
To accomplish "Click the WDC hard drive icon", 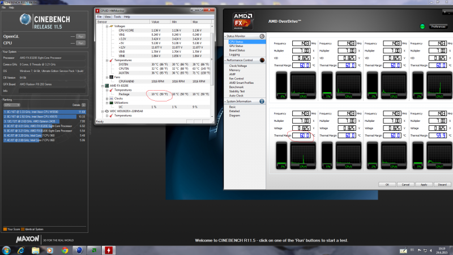I will pos(107,111).
